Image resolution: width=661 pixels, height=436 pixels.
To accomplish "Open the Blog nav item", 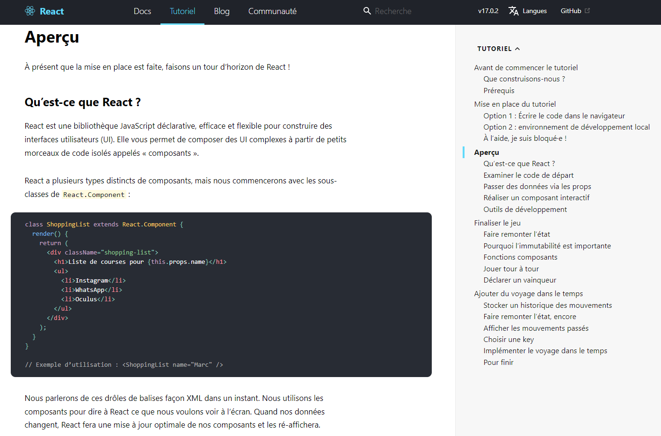I will [x=222, y=11].
